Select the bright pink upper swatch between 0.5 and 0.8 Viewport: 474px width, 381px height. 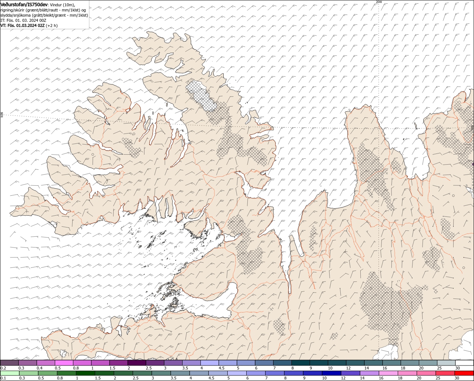64,363
